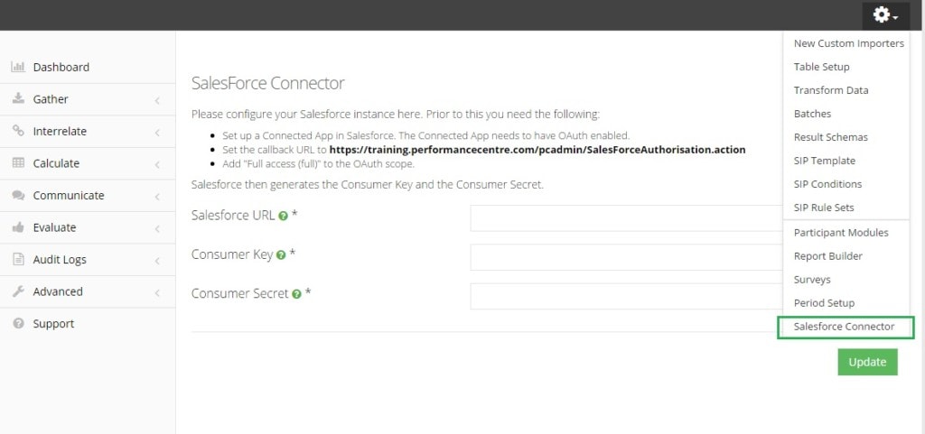This screenshot has width=925, height=434.
Task: Choose Transform Data menu entry
Action: click(831, 90)
